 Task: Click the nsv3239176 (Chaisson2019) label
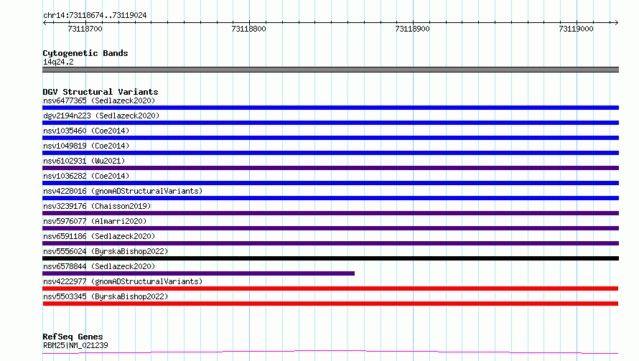97,206
